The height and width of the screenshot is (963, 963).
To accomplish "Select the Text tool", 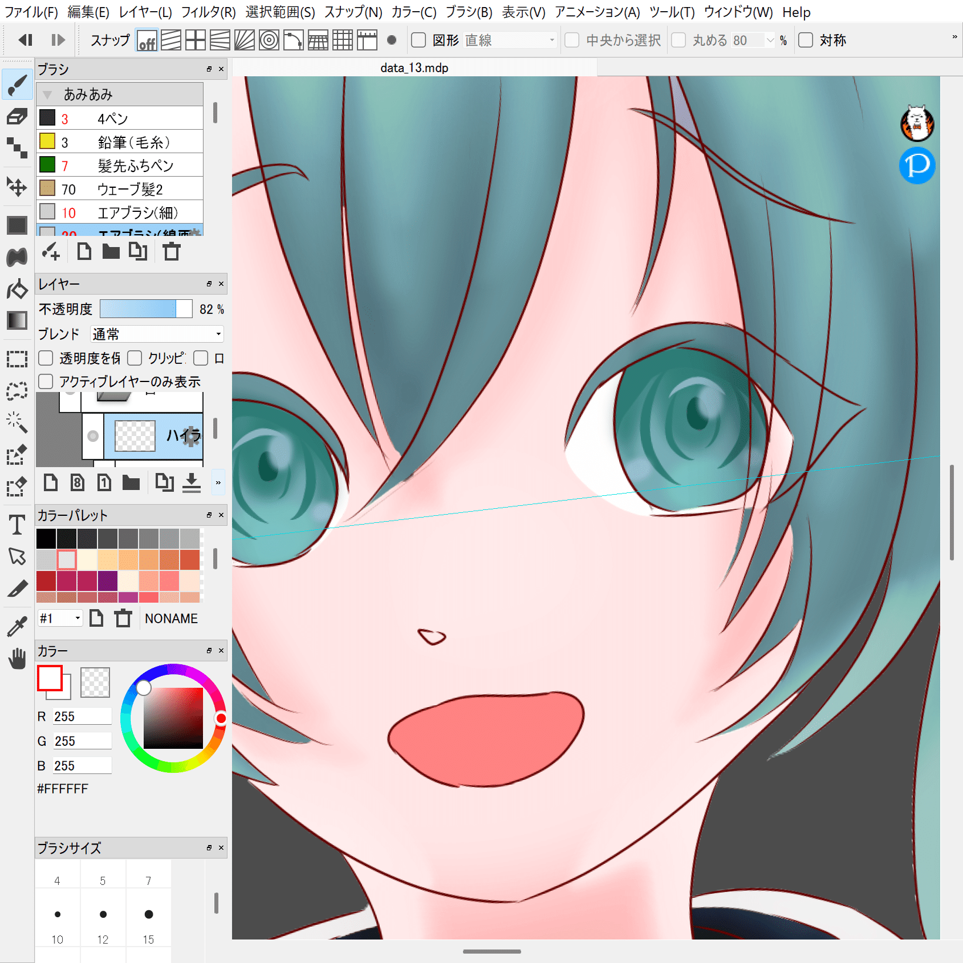I will (16, 526).
